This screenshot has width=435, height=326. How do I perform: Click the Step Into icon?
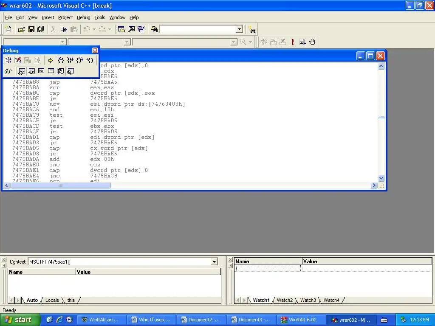coord(60,60)
